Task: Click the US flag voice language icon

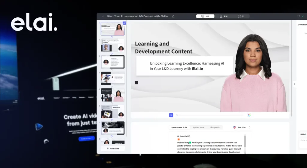Action: click(234, 127)
